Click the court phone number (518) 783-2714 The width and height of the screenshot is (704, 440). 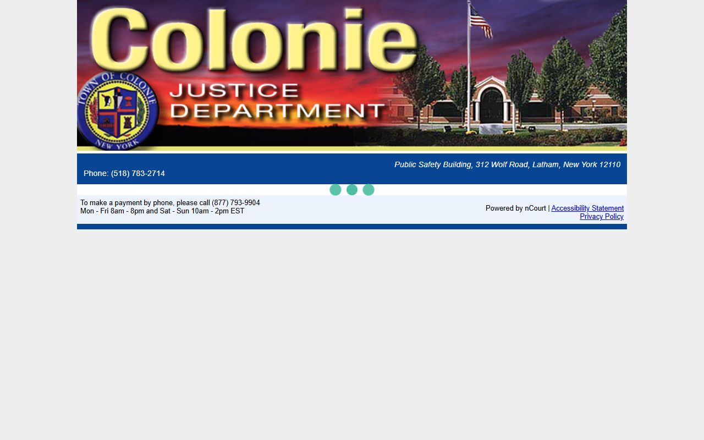pyautogui.click(x=124, y=173)
